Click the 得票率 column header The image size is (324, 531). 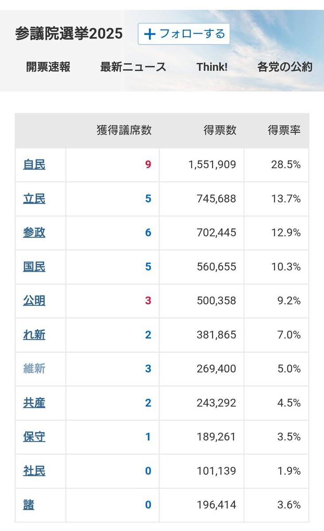click(x=284, y=130)
